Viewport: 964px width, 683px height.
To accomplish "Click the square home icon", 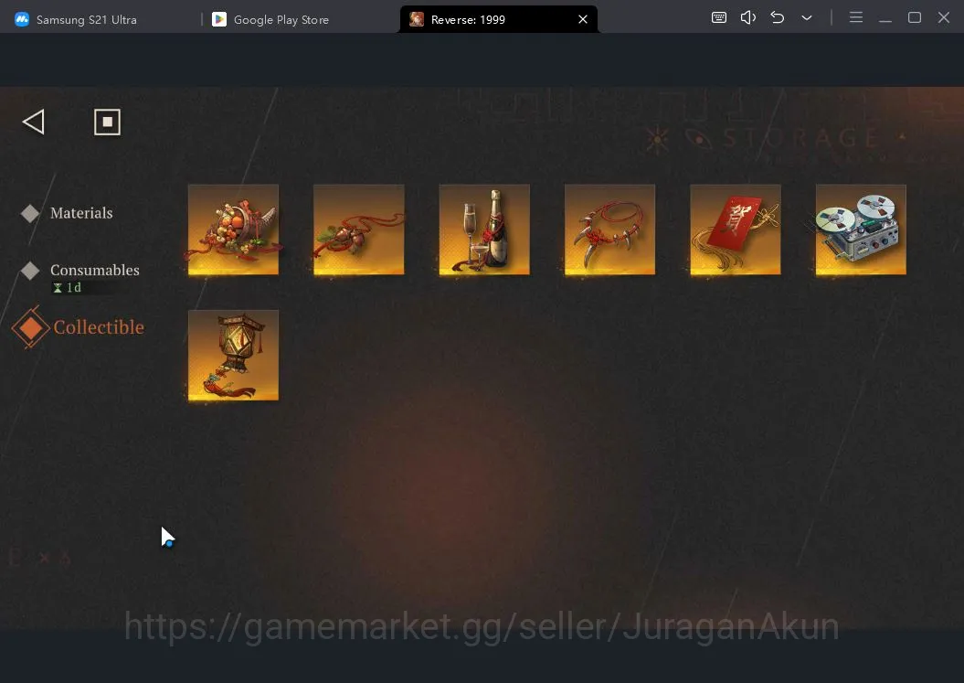I will (x=107, y=122).
